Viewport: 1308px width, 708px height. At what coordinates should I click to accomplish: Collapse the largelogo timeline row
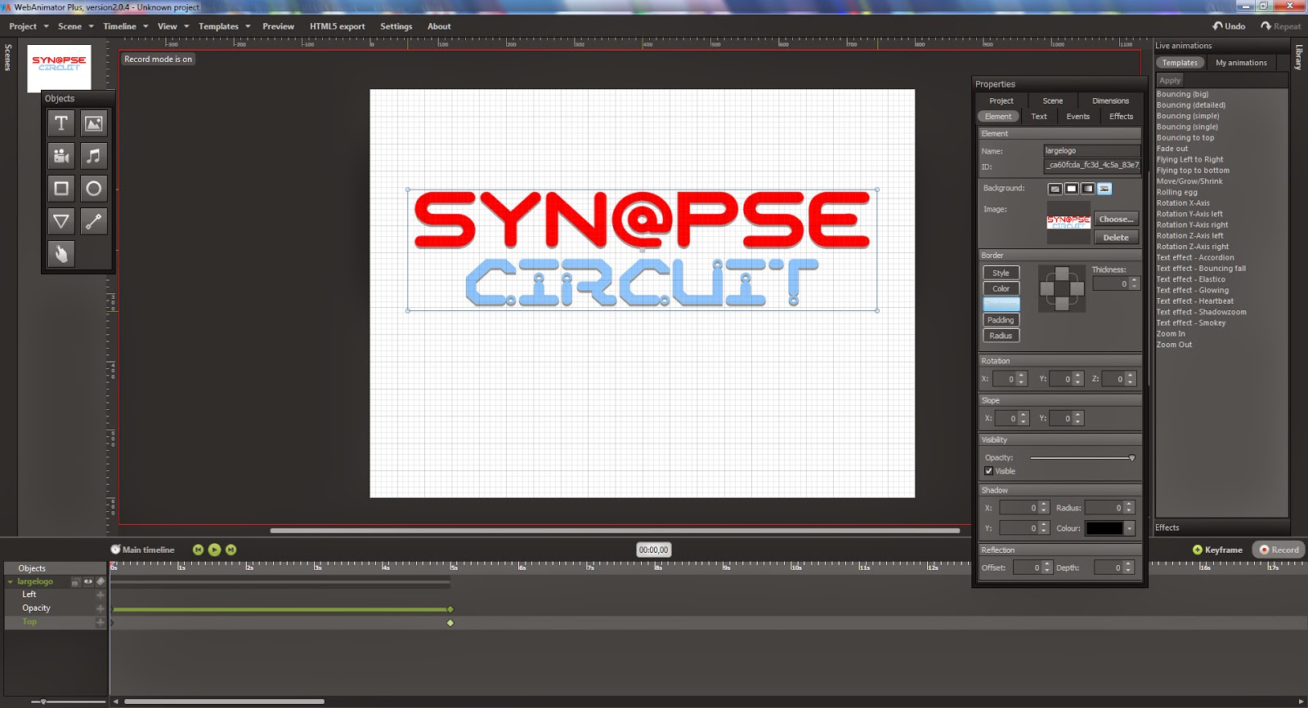point(10,581)
